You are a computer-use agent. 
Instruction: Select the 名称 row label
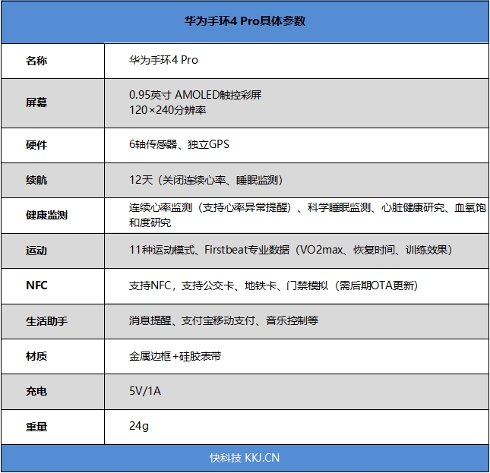[x=36, y=61]
